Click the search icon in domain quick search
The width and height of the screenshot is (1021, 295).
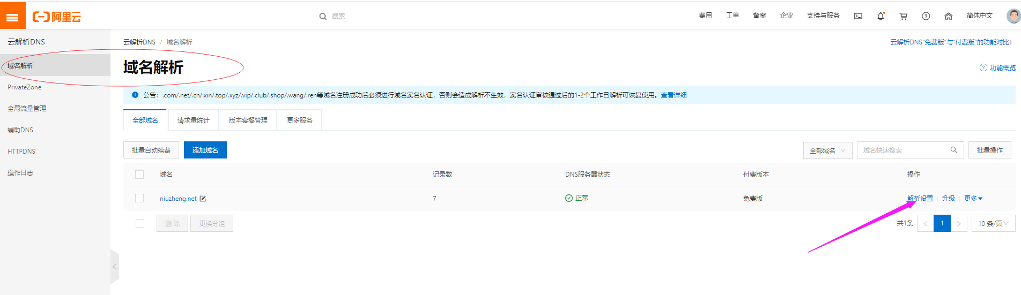click(953, 150)
